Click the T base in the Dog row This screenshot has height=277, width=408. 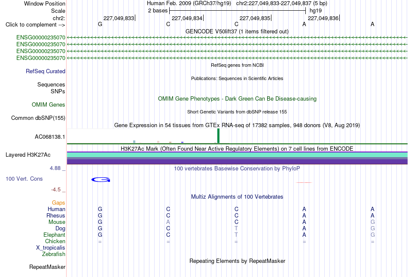pyautogui.click(x=236, y=229)
